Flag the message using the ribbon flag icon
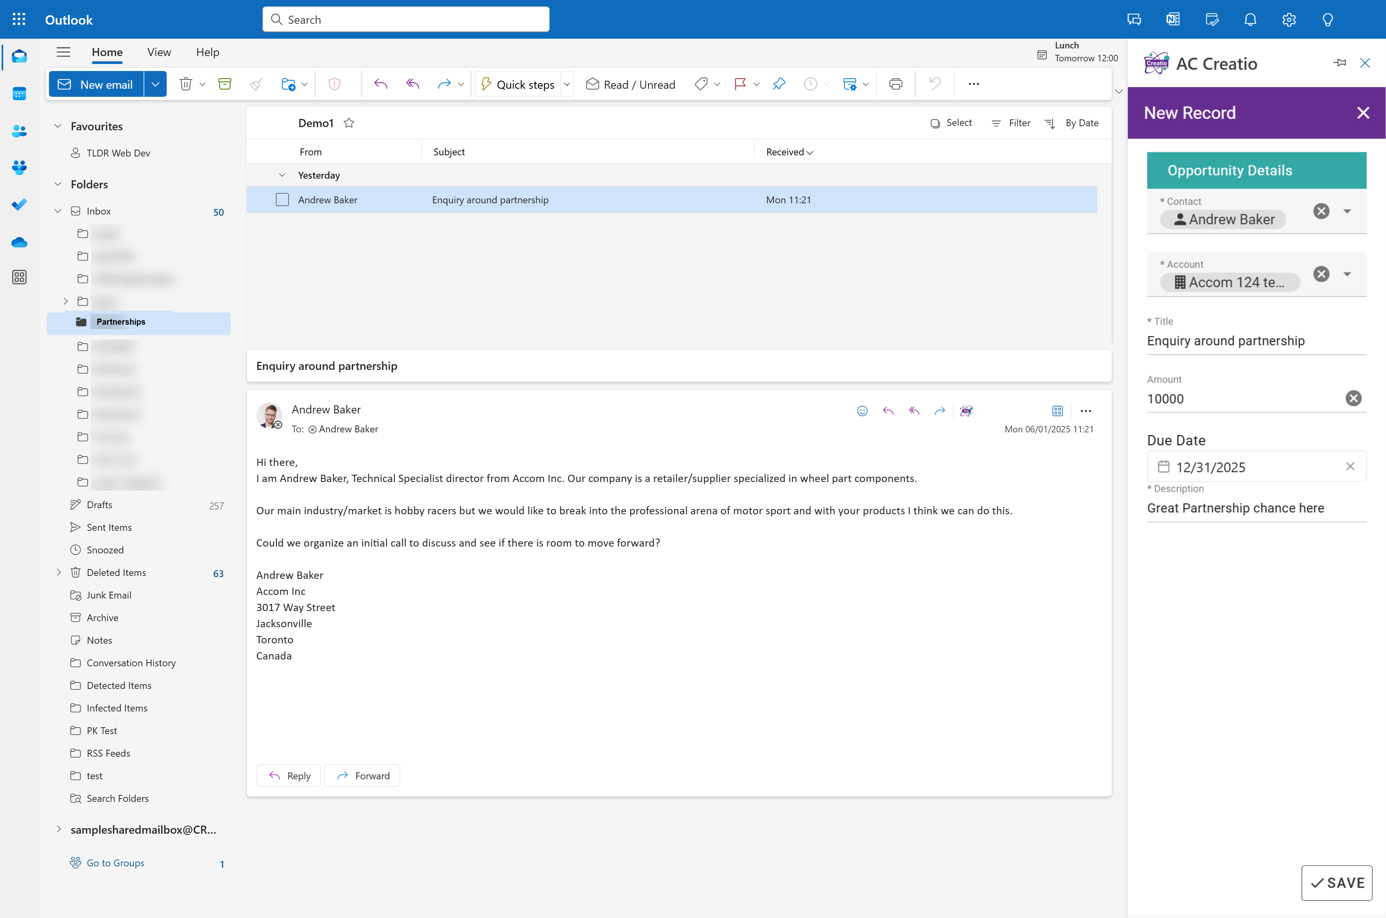 (x=739, y=84)
